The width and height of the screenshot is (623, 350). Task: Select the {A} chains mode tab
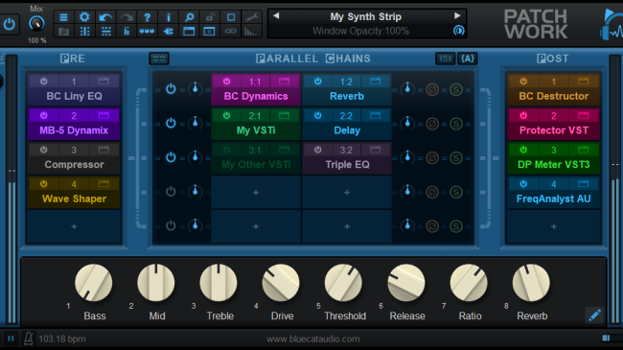468,58
